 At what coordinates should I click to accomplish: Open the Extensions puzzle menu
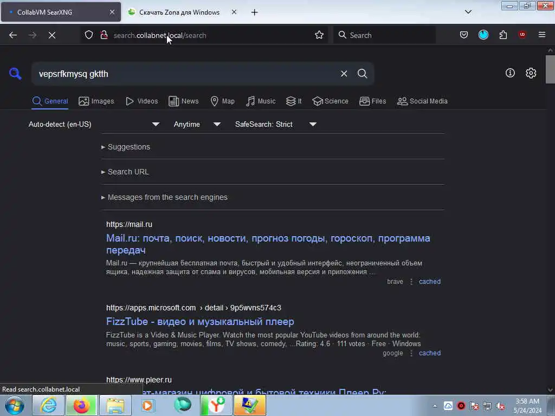point(504,35)
